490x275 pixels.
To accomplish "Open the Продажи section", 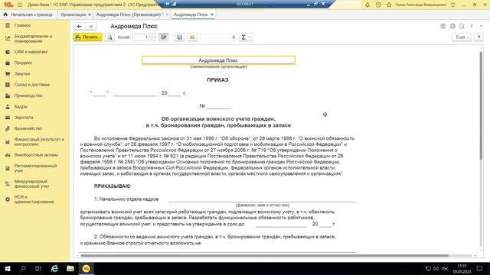I will coord(23,63).
